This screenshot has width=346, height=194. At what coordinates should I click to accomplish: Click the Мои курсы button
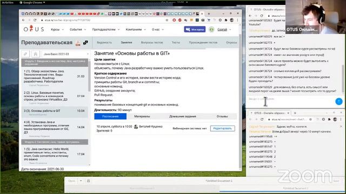pyautogui.click(x=195, y=29)
